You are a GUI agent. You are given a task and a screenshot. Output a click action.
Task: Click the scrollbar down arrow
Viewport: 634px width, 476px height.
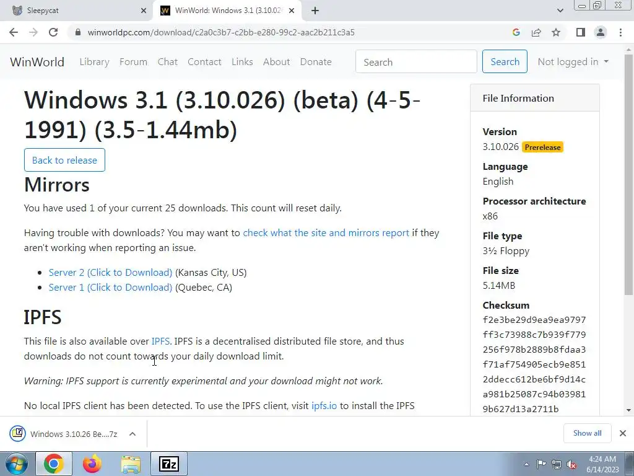(628, 410)
